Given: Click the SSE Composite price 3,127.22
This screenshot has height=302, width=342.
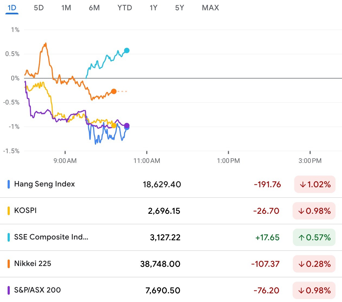Looking at the screenshot, I should (x=165, y=238).
